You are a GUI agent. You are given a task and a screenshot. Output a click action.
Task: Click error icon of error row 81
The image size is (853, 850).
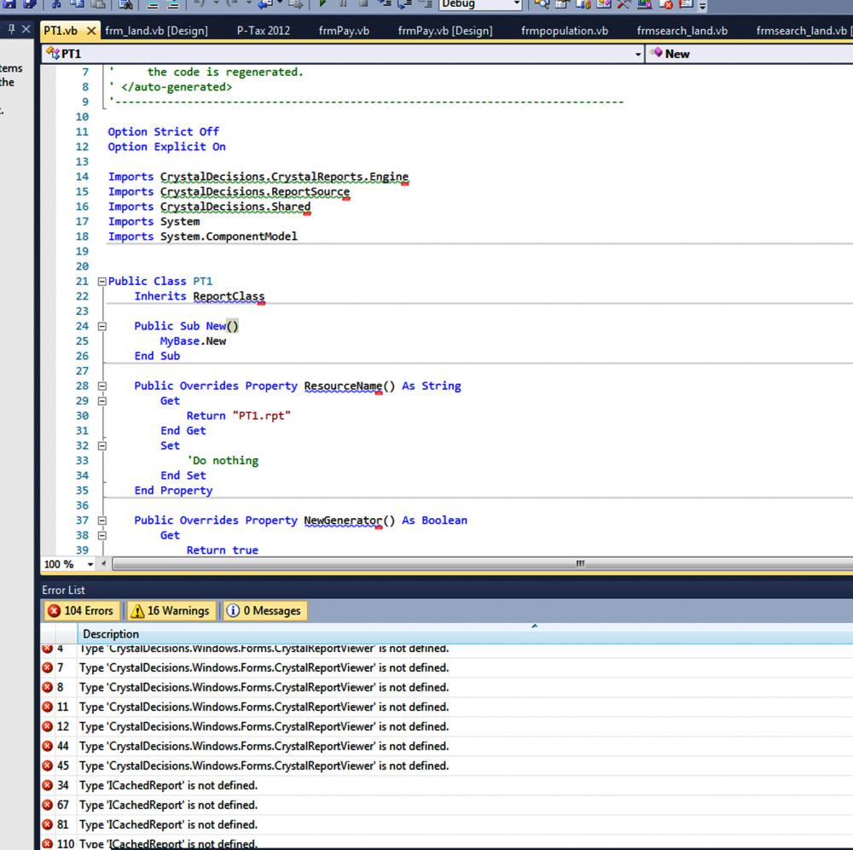tap(47, 824)
